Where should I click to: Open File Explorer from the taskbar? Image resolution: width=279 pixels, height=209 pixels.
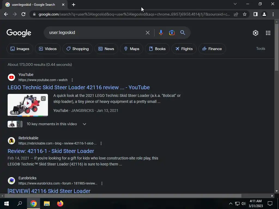point(47,204)
